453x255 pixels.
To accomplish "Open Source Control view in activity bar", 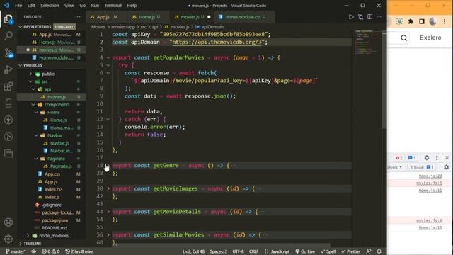I will (x=8, y=52).
